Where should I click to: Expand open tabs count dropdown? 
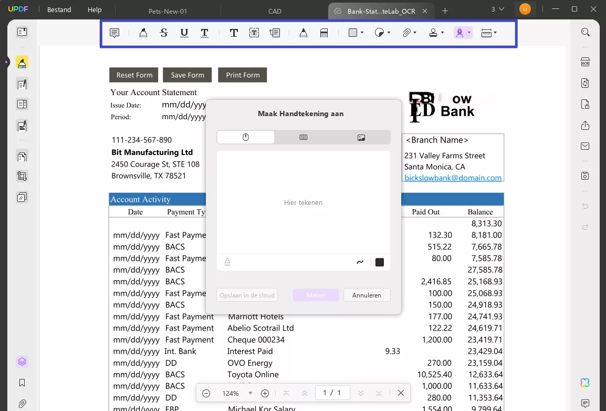pos(497,9)
